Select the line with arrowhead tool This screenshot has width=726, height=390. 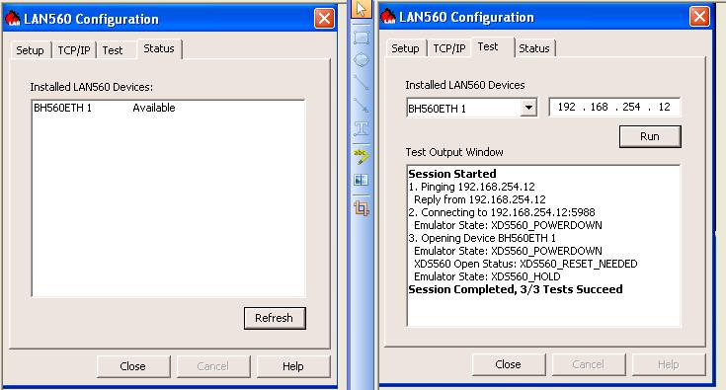362,105
